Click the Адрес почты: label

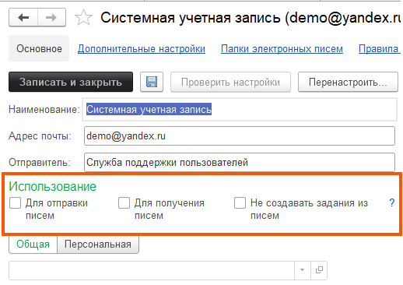point(40,135)
